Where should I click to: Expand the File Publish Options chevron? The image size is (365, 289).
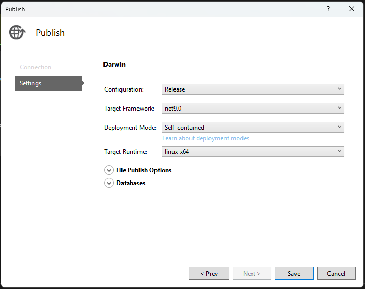[x=109, y=170]
